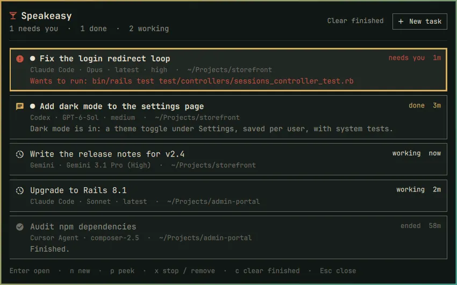Click the '2 working' summary count
Screen dimensions: 457x285
coord(149,28)
